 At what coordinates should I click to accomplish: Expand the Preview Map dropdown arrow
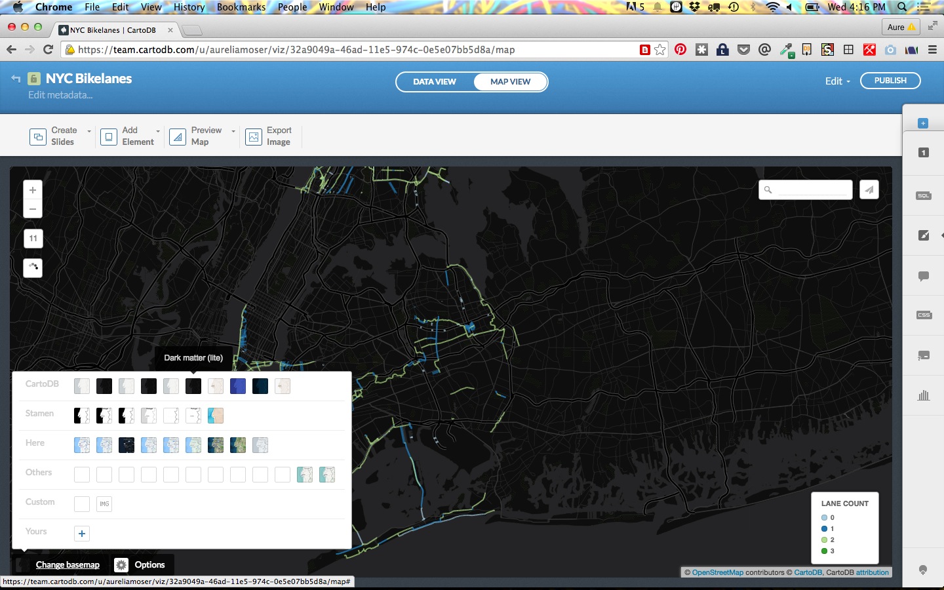pos(233,131)
